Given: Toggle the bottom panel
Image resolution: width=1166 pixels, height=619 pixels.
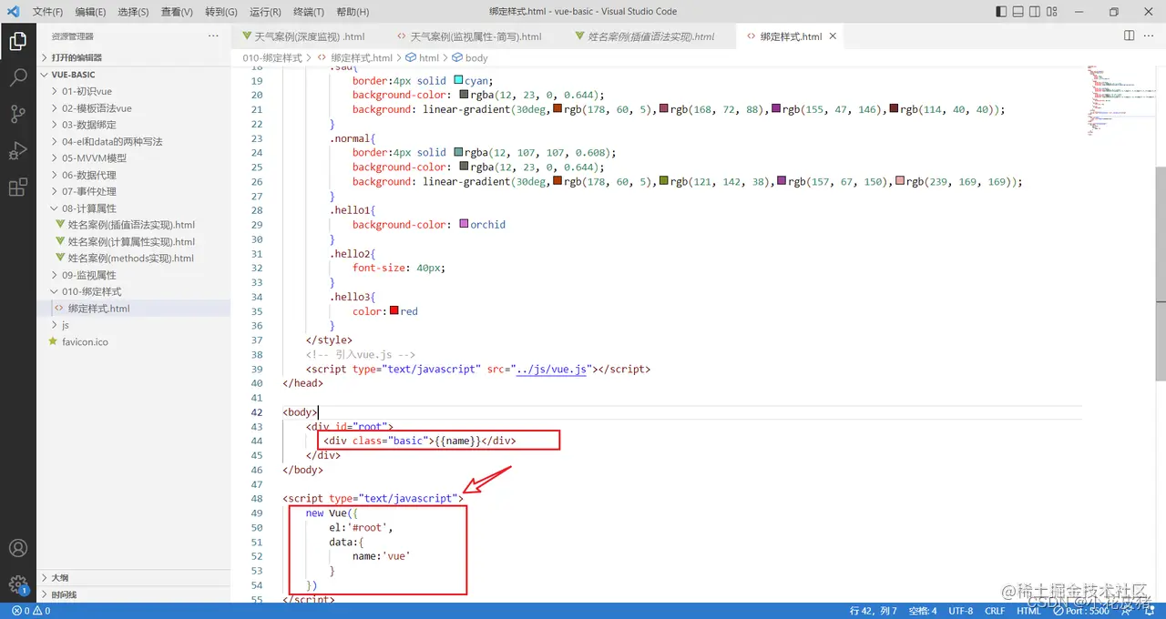Looking at the screenshot, I should point(1019,12).
